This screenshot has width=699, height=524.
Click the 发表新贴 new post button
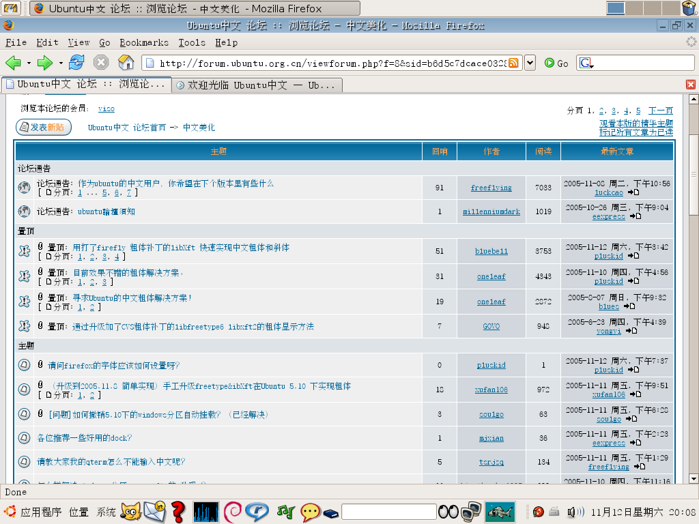point(44,128)
